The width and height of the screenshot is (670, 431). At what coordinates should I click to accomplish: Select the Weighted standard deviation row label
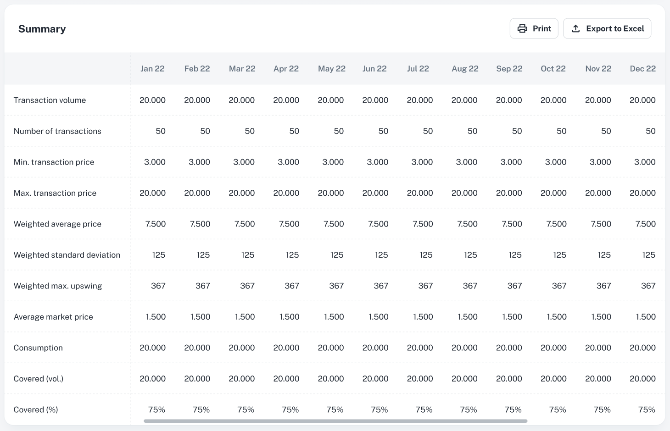67,255
